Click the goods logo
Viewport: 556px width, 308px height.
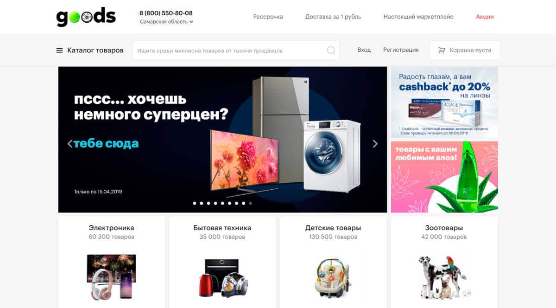pos(86,16)
